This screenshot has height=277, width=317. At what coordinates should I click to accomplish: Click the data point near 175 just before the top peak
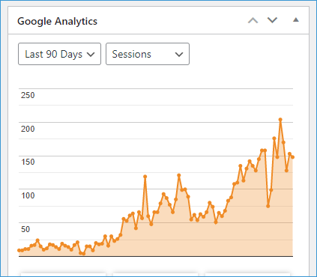pos(274,138)
